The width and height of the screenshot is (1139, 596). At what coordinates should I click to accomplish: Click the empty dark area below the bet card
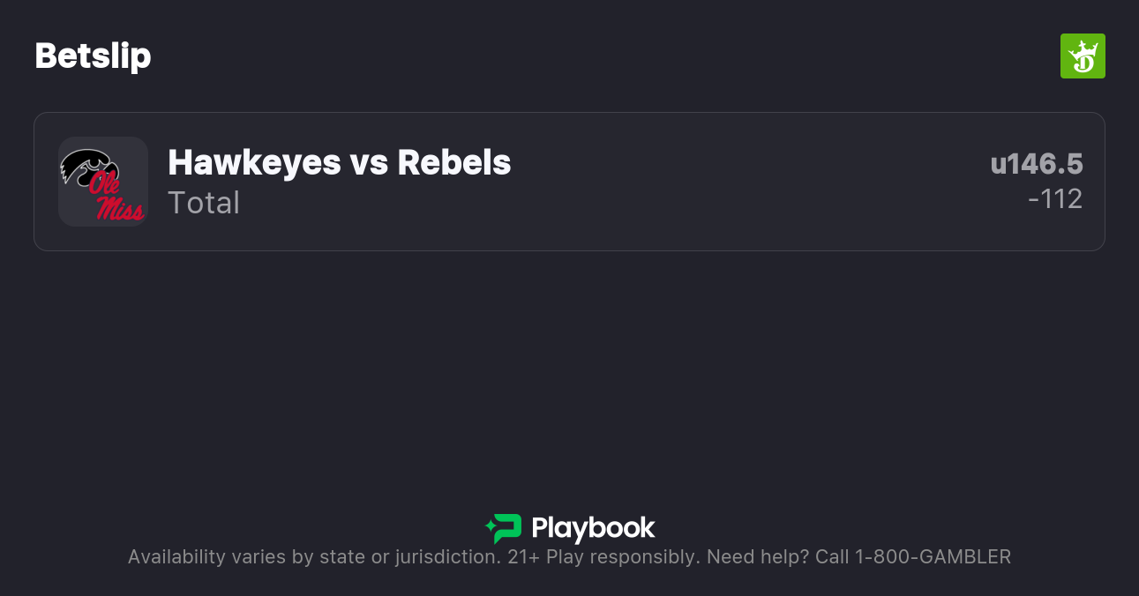coord(569,370)
